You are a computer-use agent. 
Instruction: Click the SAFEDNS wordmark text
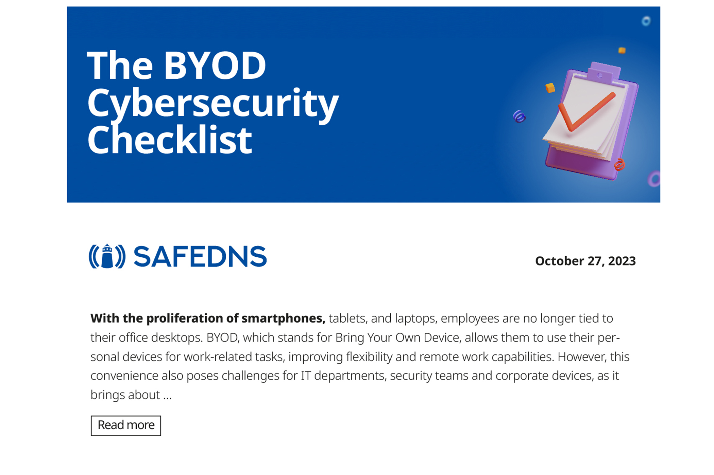pos(200,257)
